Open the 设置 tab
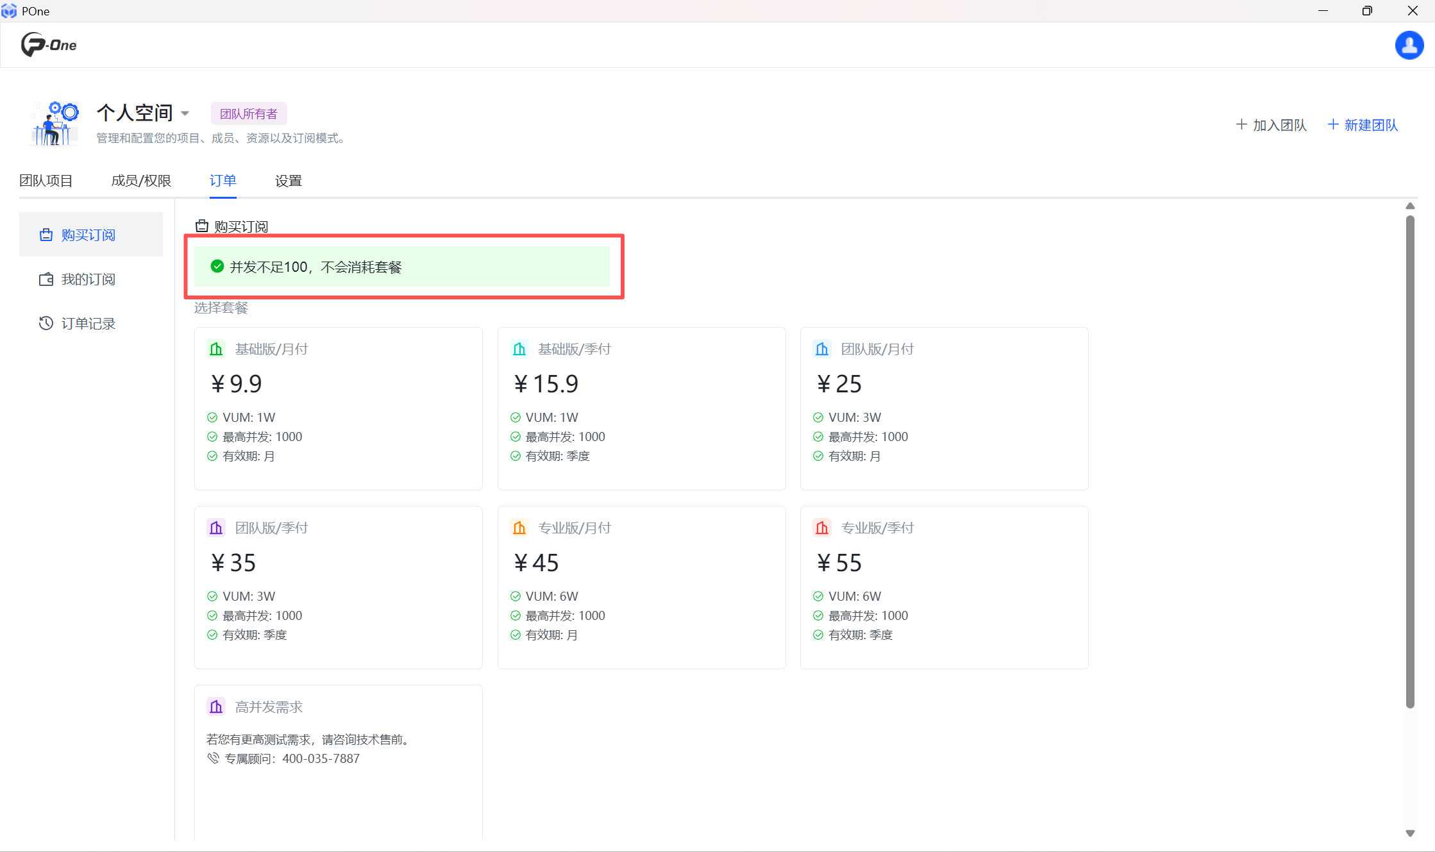This screenshot has height=852, width=1435. tap(289, 181)
